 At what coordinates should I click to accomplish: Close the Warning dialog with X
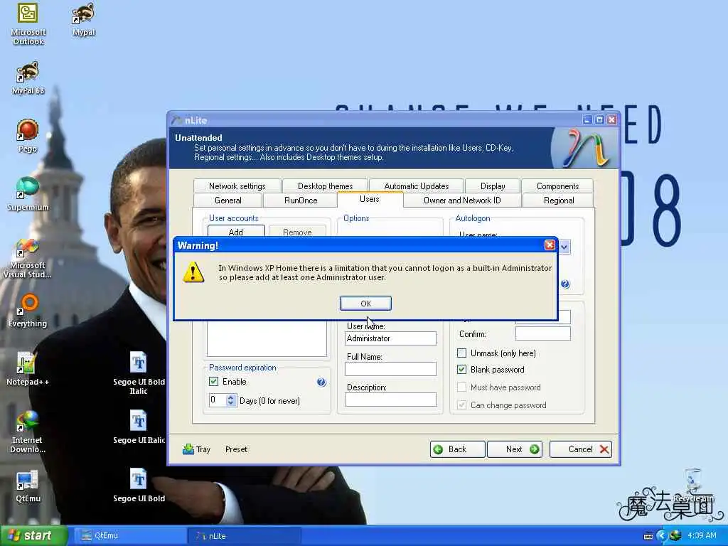(x=550, y=245)
